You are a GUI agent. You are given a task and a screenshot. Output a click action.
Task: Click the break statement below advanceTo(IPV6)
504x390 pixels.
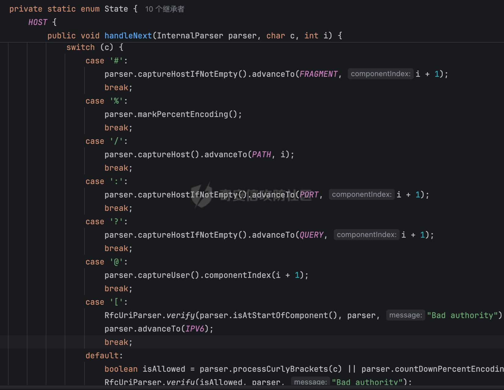118,342
